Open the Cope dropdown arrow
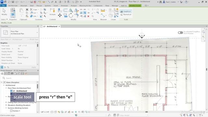 (x=38, y=9)
